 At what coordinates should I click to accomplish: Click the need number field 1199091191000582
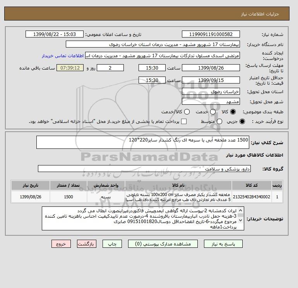(x=211, y=34)
